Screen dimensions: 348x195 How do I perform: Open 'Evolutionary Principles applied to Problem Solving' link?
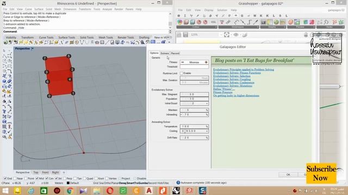coord(244,69)
